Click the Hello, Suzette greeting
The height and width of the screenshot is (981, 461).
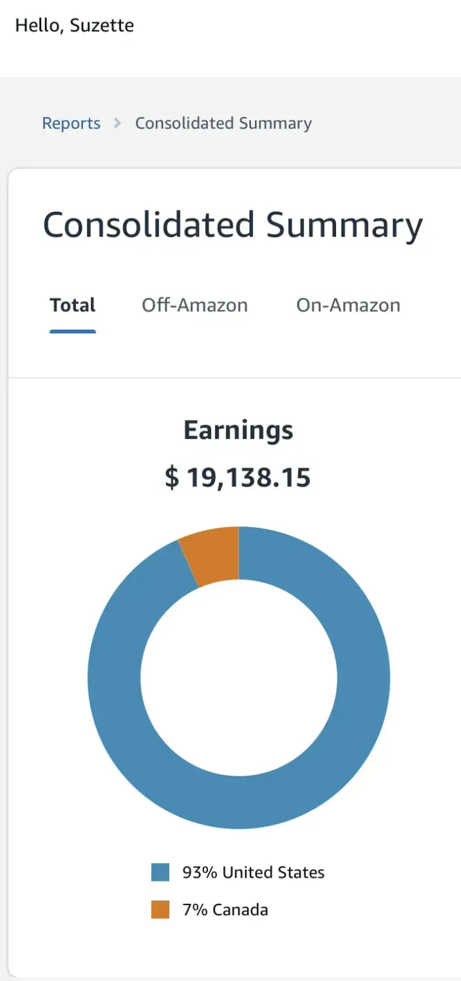click(75, 26)
